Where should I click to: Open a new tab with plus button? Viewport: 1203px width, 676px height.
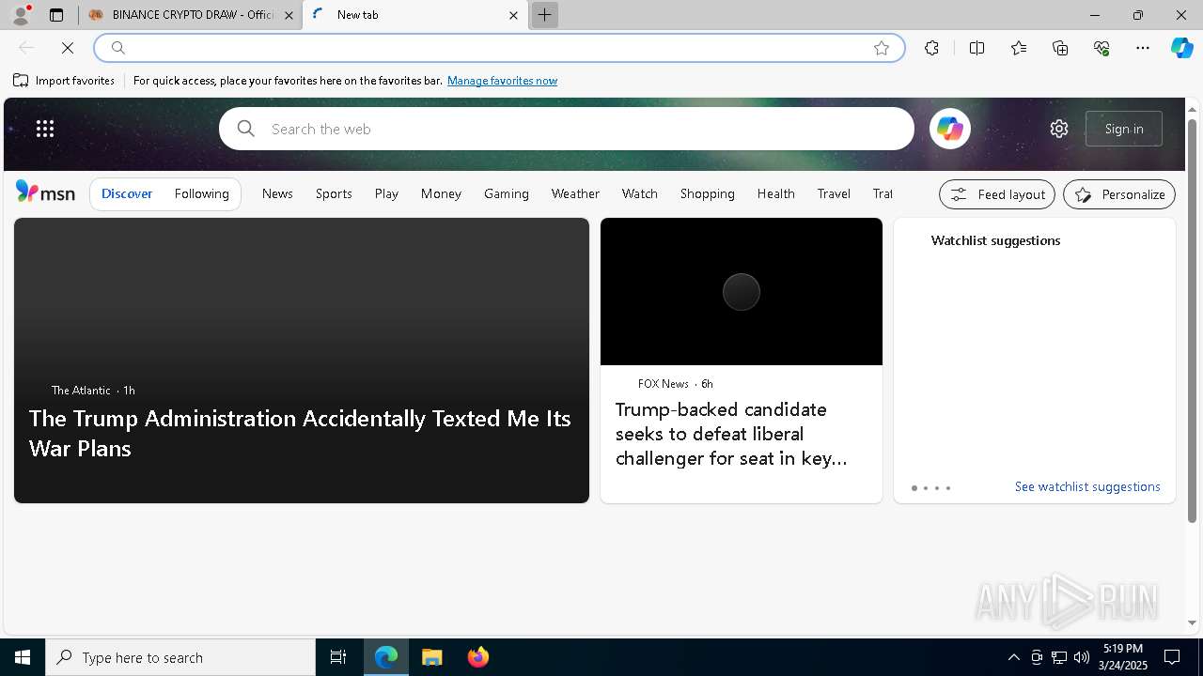(x=544, y=15)
